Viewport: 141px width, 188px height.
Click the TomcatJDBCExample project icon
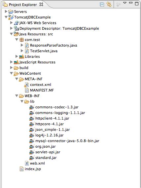click(11, 17)
